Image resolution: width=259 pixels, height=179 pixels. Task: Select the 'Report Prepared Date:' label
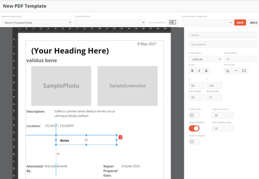111,171
